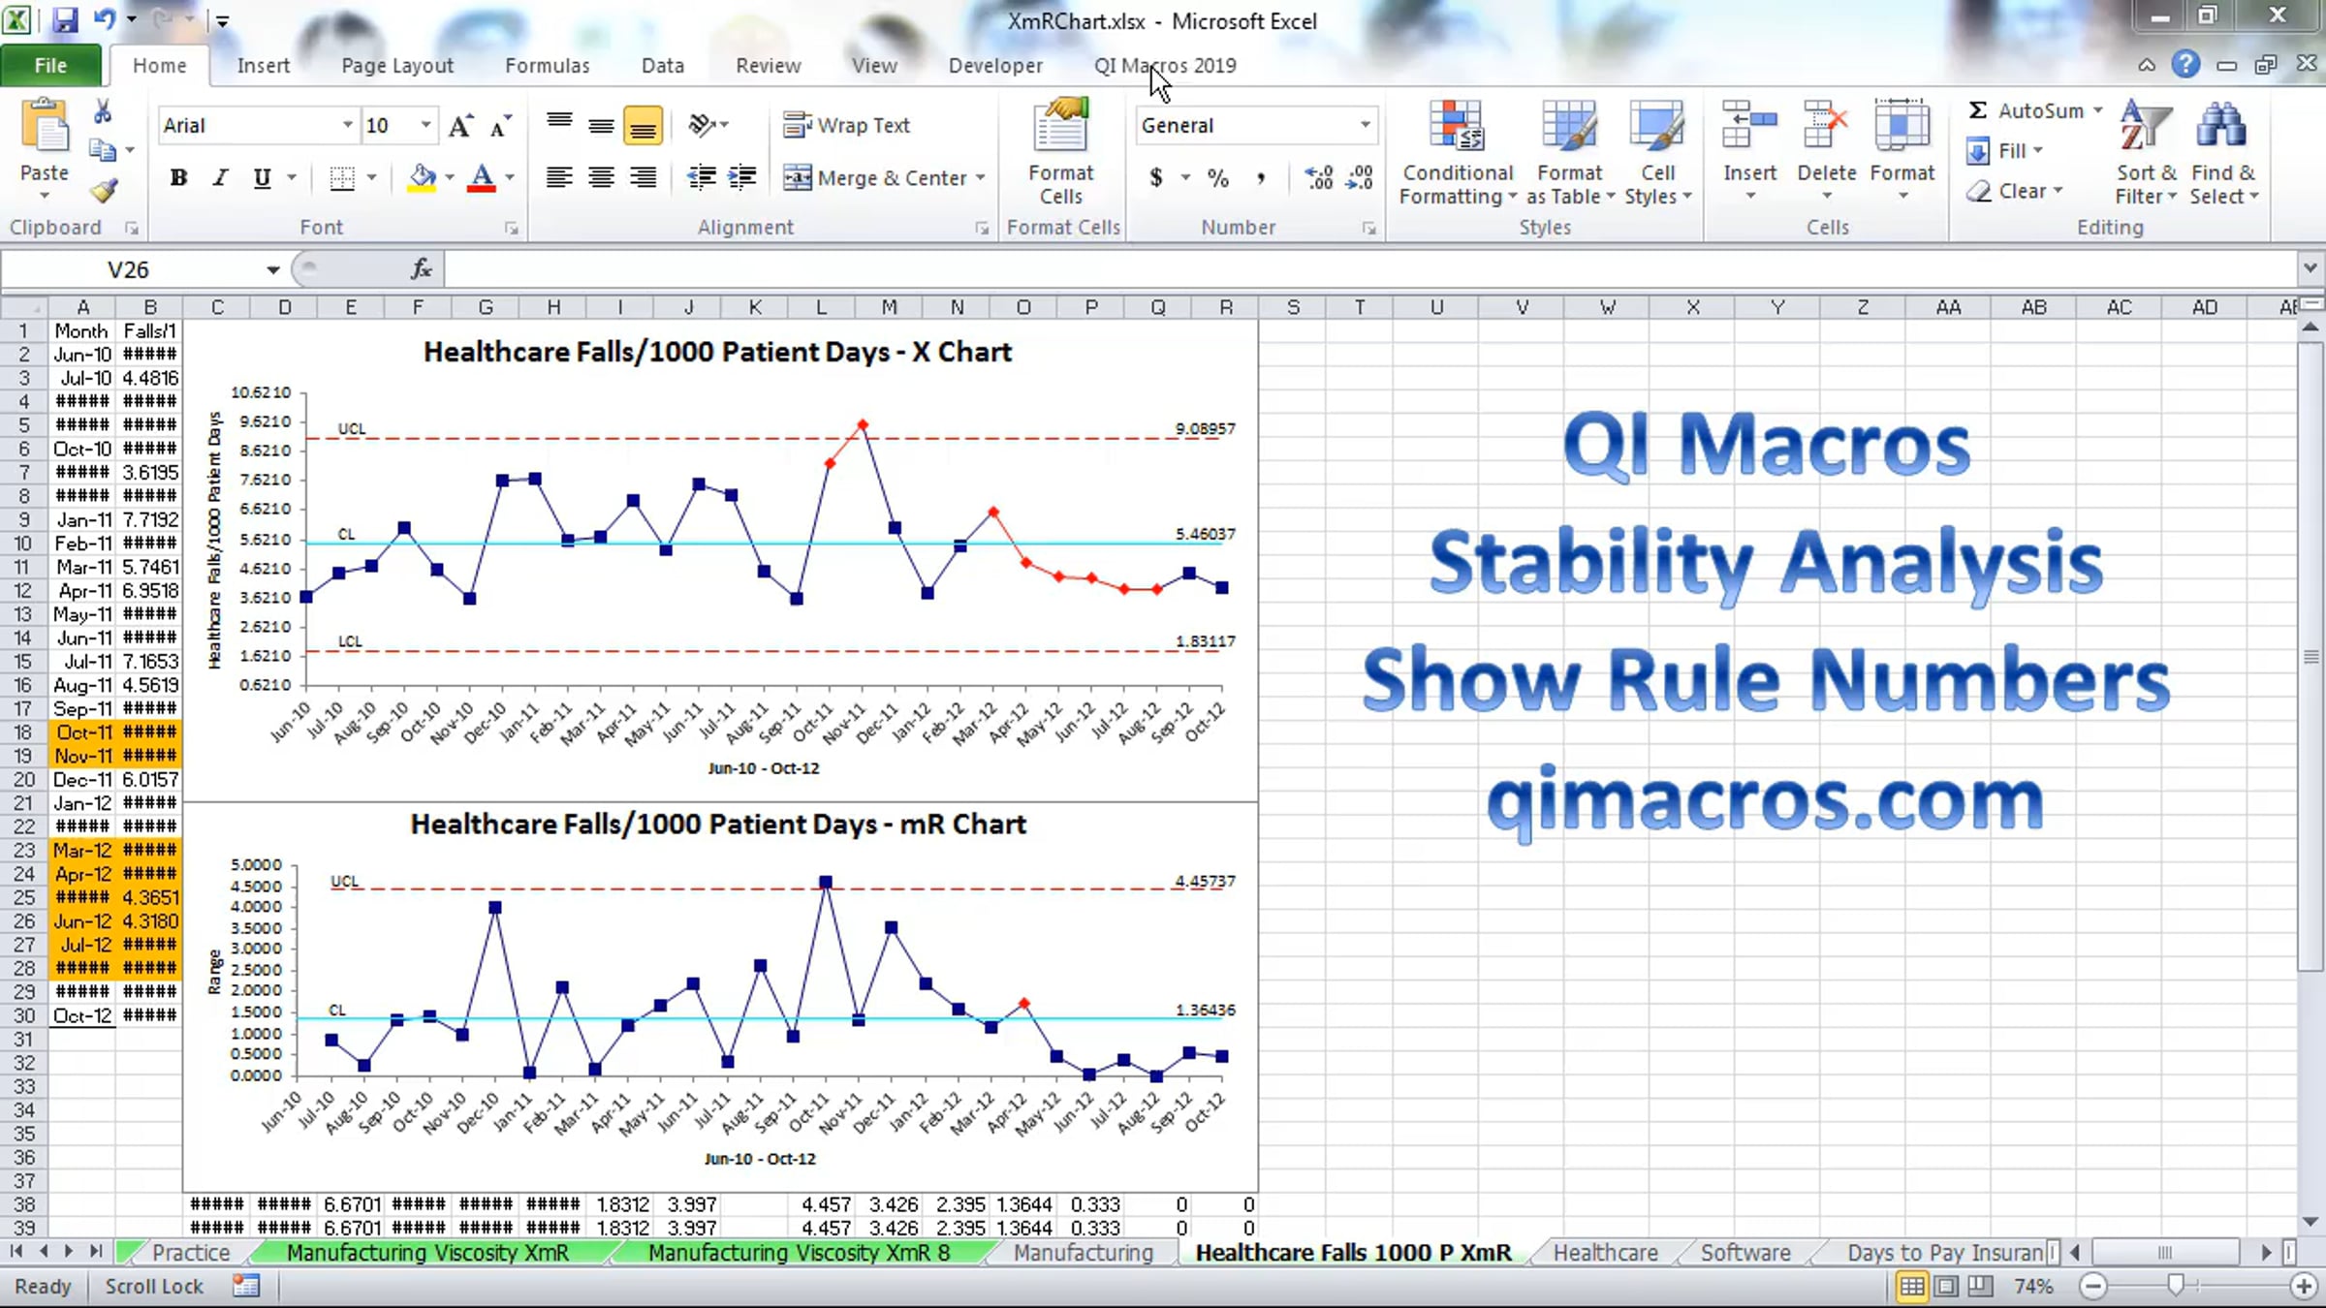Click the Increase Decimal icon
Viewport: 2326px width, 1308px height.
coord(1319,178)
